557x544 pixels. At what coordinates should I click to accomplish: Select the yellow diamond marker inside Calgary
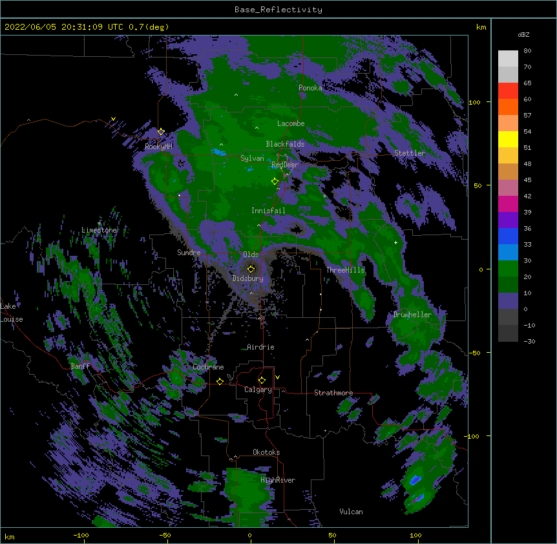click(262, 381)
